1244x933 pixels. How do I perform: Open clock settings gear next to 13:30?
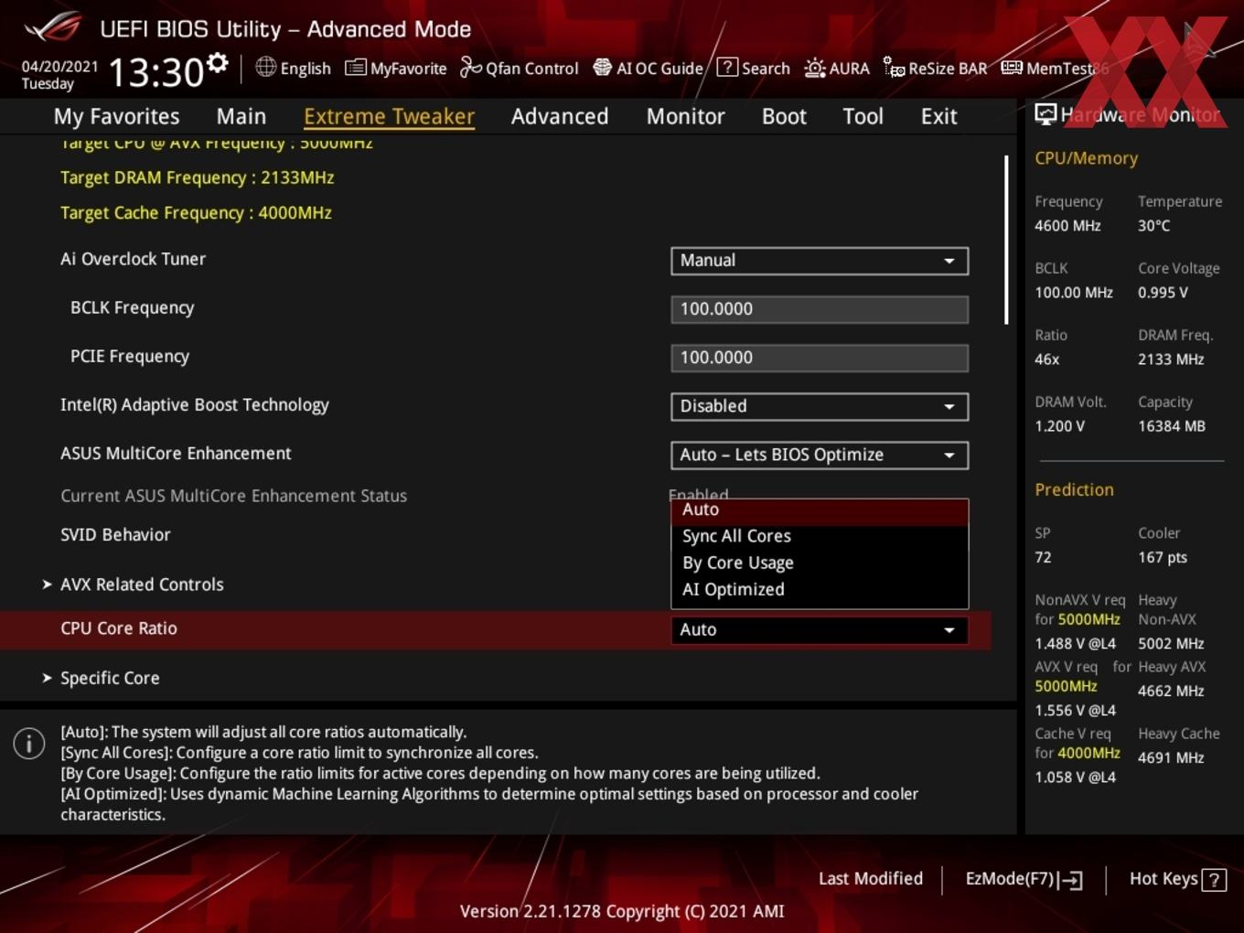pos(217,63)
